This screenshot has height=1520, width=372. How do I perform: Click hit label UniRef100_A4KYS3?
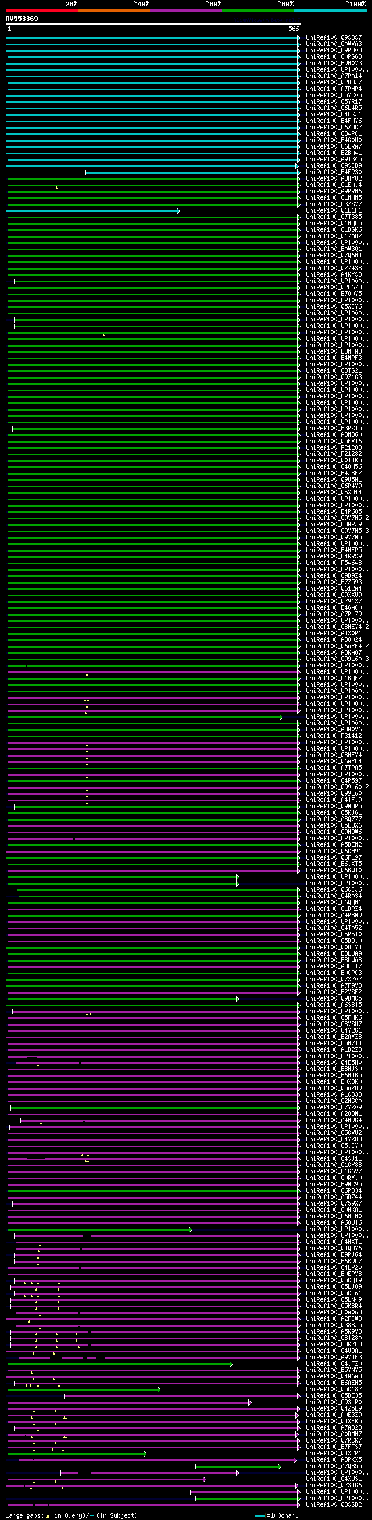(x=334, y=275)
